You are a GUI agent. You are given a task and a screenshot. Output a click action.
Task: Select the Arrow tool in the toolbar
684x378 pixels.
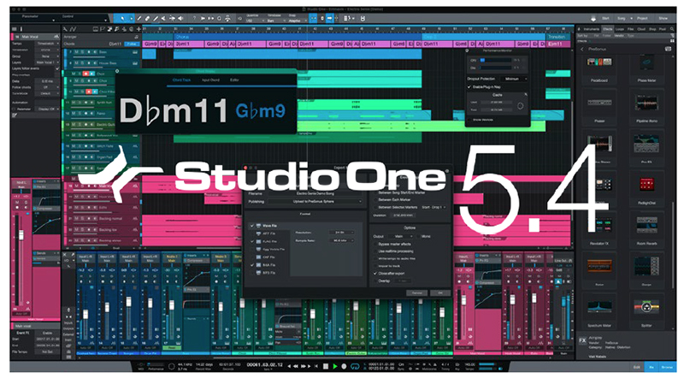coord(122,18)
